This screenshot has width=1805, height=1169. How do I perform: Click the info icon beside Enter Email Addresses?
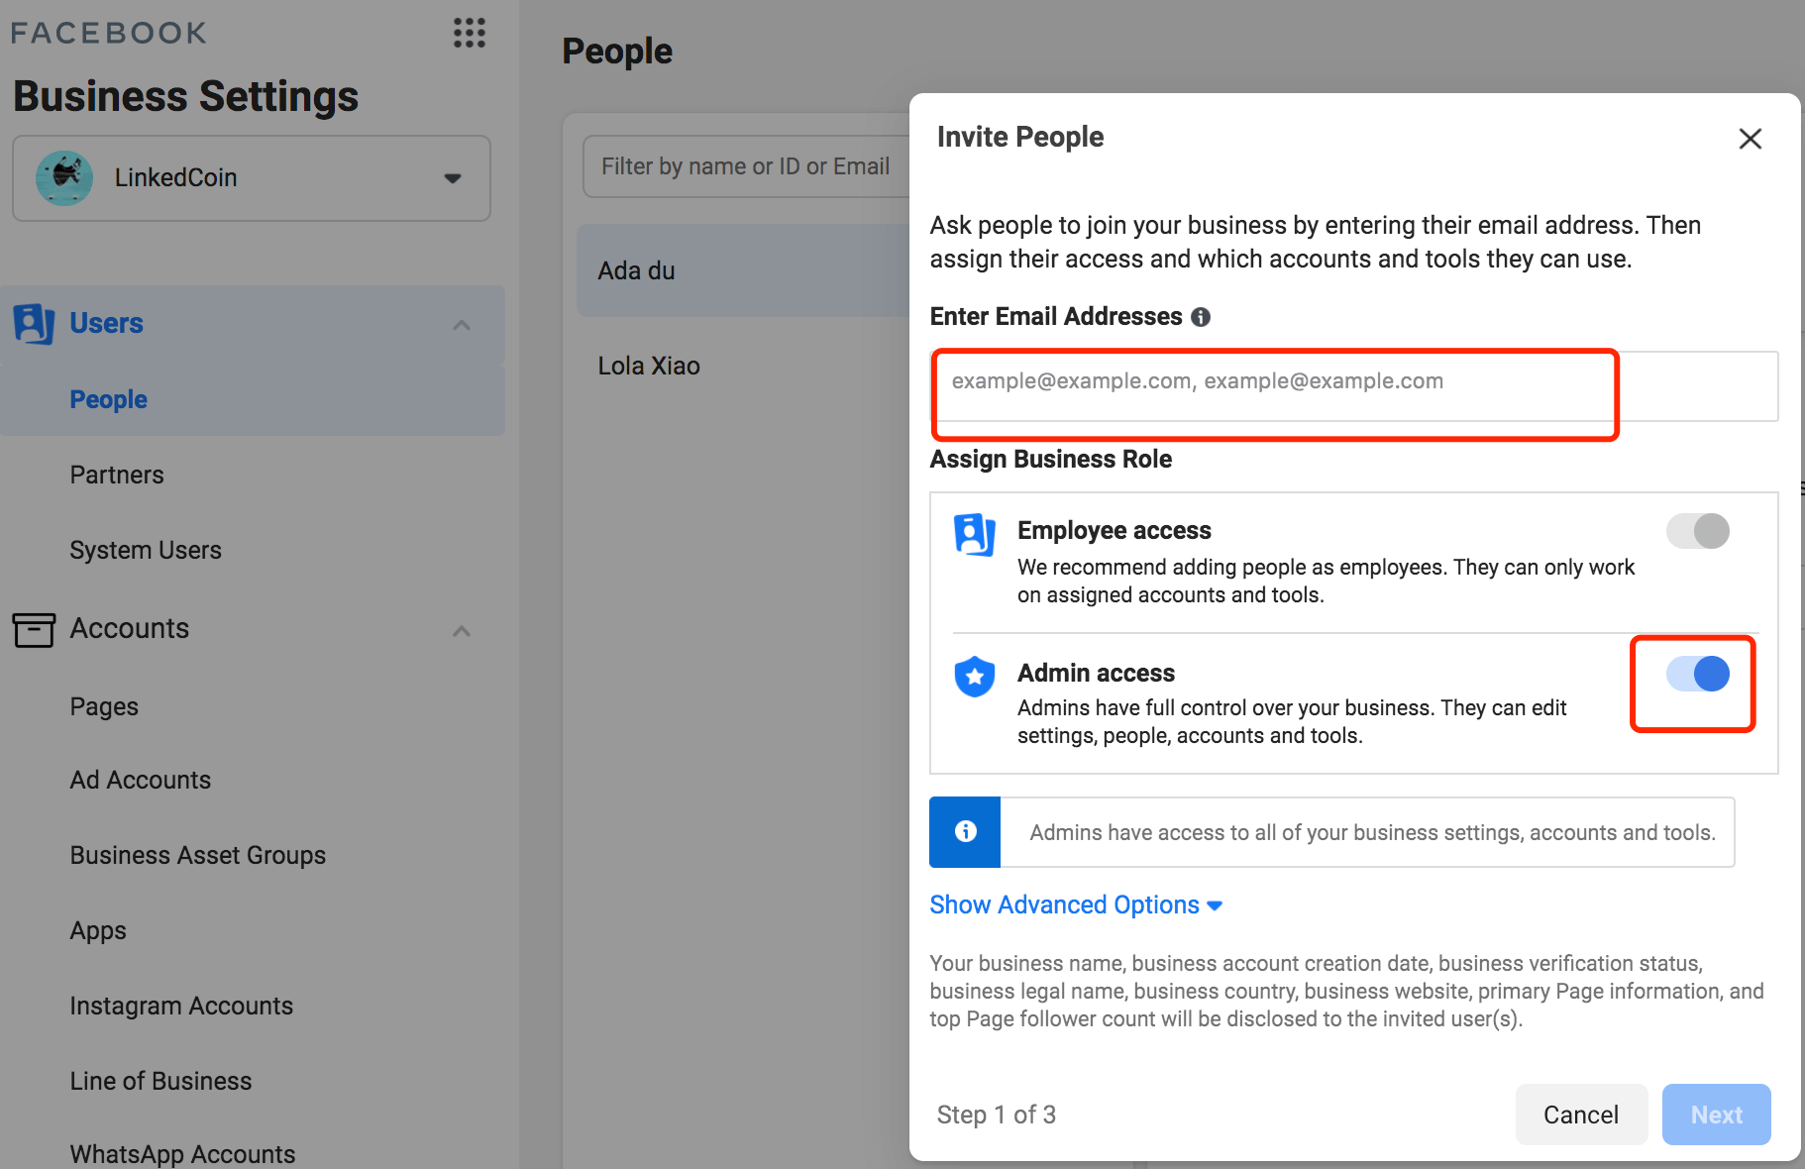(x=1201, y=317)
